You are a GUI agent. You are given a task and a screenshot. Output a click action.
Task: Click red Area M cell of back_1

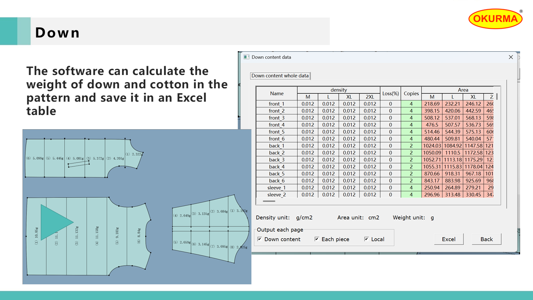tap(432, 146)
